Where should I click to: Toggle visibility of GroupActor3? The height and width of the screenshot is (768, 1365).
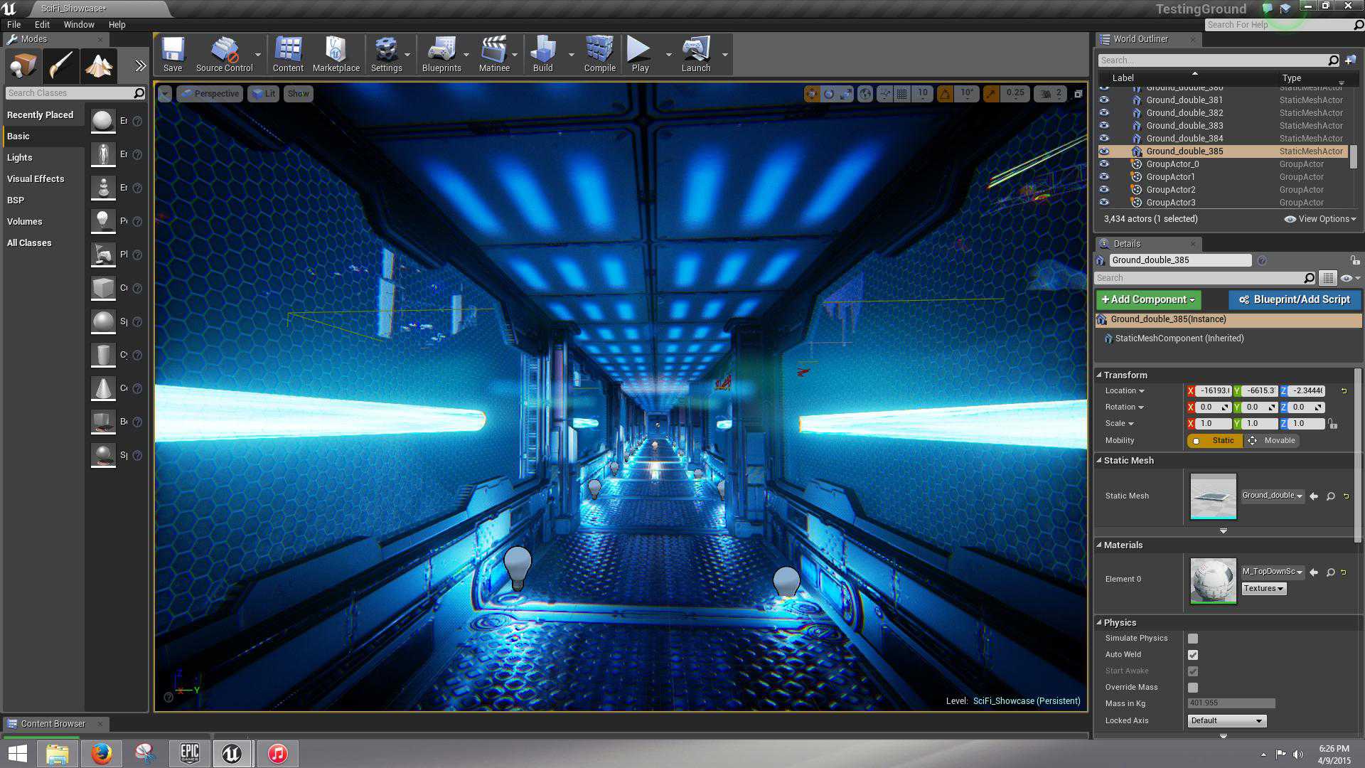coord(1104,203)
